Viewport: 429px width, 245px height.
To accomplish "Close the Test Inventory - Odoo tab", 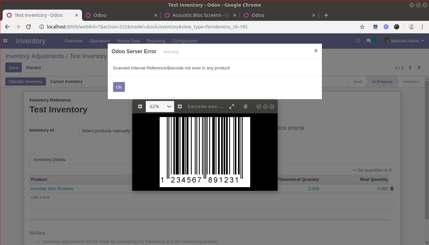I will (77, 15).
